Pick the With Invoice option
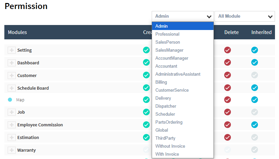The width and height of the screenshot is (279, 159). (x=167, y=154)
